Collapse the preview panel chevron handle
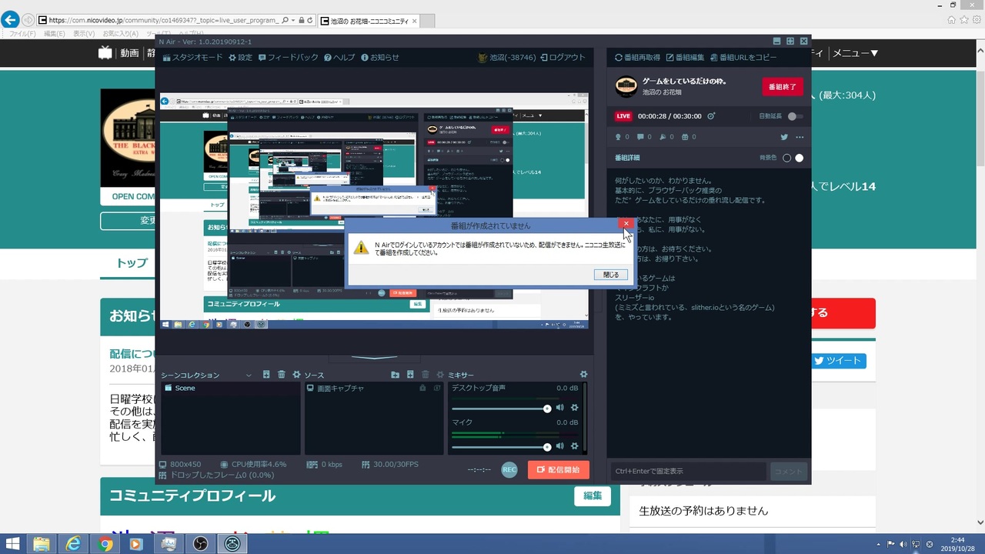The width and height of the screenshot is (985, 554). coord(374,358)
